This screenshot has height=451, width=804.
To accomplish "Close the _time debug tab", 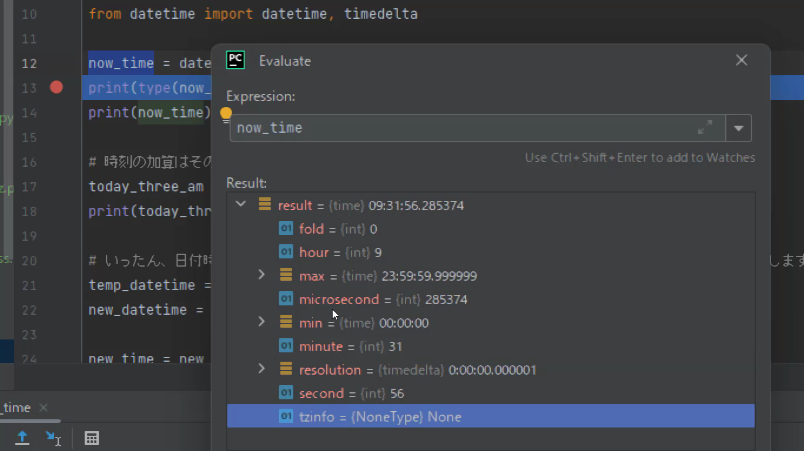I will pos(43,408).
